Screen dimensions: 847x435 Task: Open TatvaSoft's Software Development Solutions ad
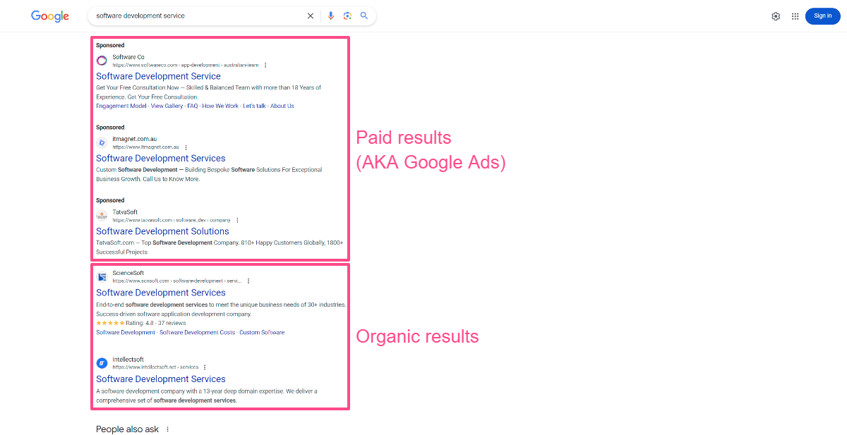[x=162, y=231]
